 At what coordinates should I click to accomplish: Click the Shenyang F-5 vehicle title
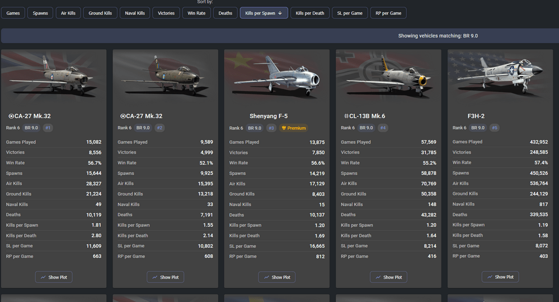click(269, 116)
